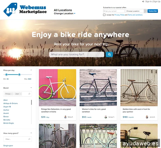Click the sign-in arrow icon
This screenshot has height=148, width=161.
(x=143, y=1)
